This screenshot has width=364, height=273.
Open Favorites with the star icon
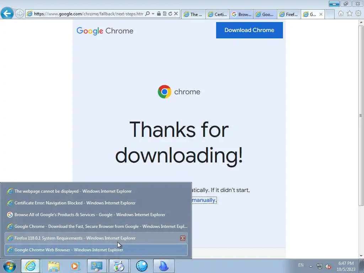coord(349,14)
